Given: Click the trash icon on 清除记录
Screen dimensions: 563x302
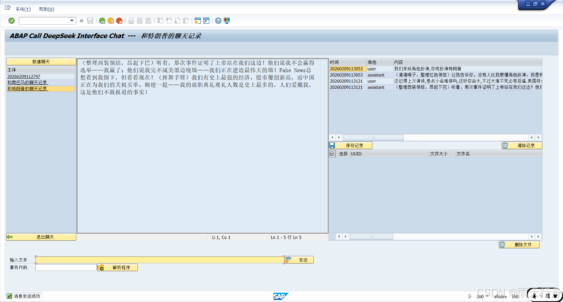Looking at the screenshot, I should pyautogui.click(x=505, y=145).
